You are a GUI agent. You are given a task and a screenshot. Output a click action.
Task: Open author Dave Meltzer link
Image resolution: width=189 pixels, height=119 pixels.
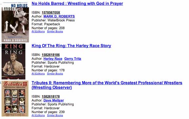click(53, 100)
